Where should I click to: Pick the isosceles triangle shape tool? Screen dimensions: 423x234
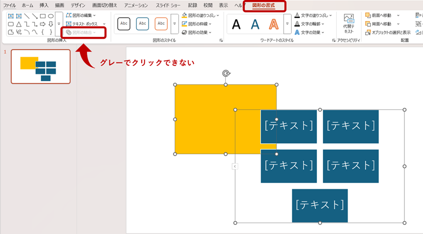(19, 24)
